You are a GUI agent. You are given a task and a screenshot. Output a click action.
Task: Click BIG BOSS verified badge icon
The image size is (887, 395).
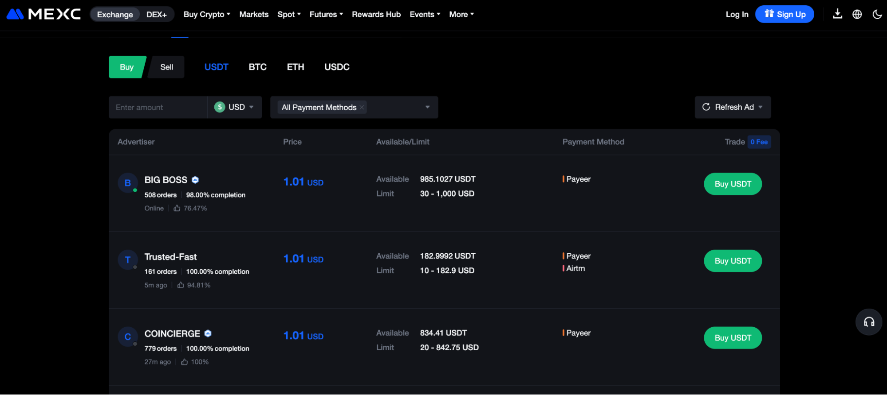pos(195,180)
